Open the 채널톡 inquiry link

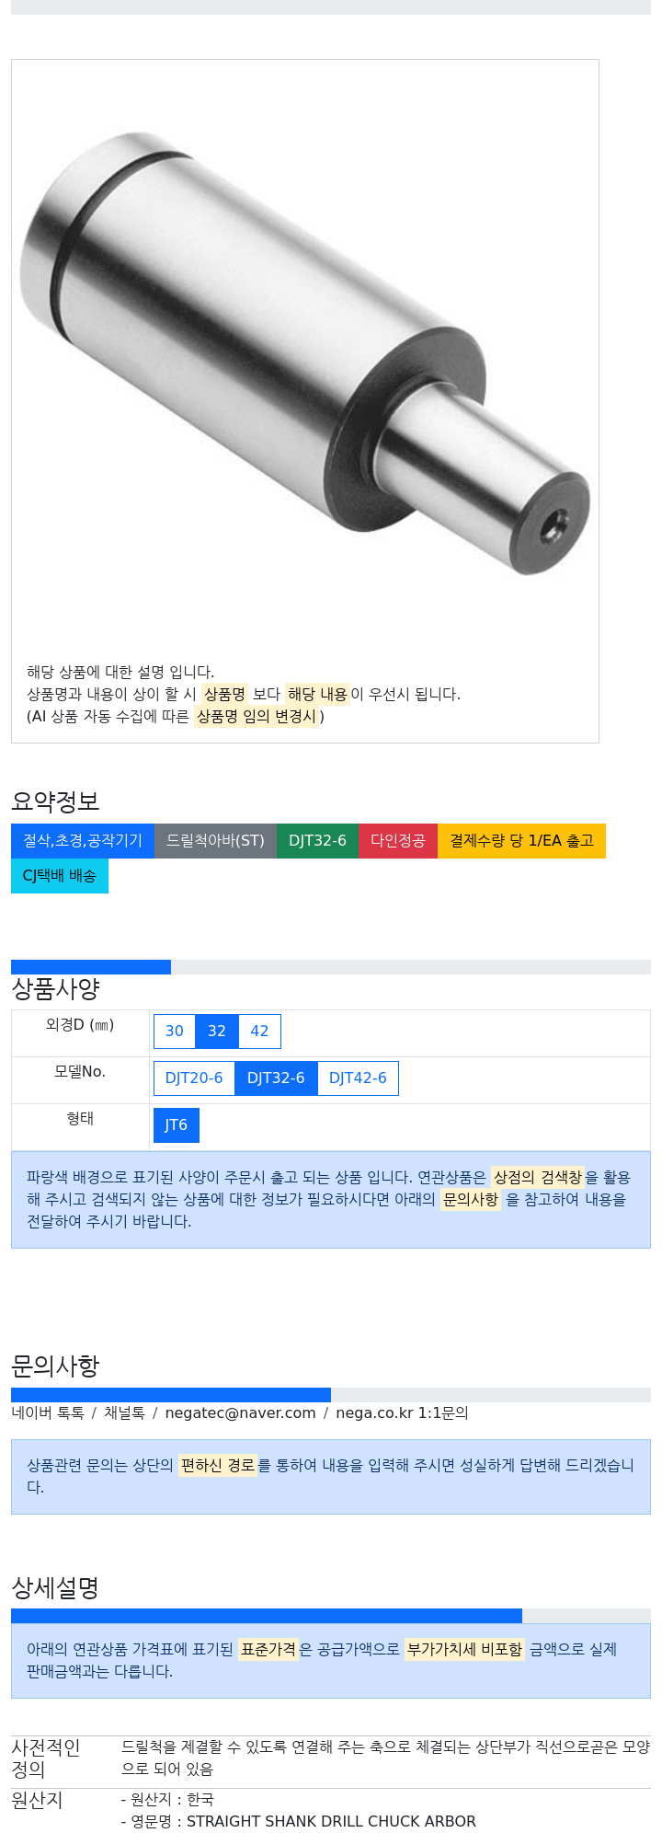point(124,1413)
